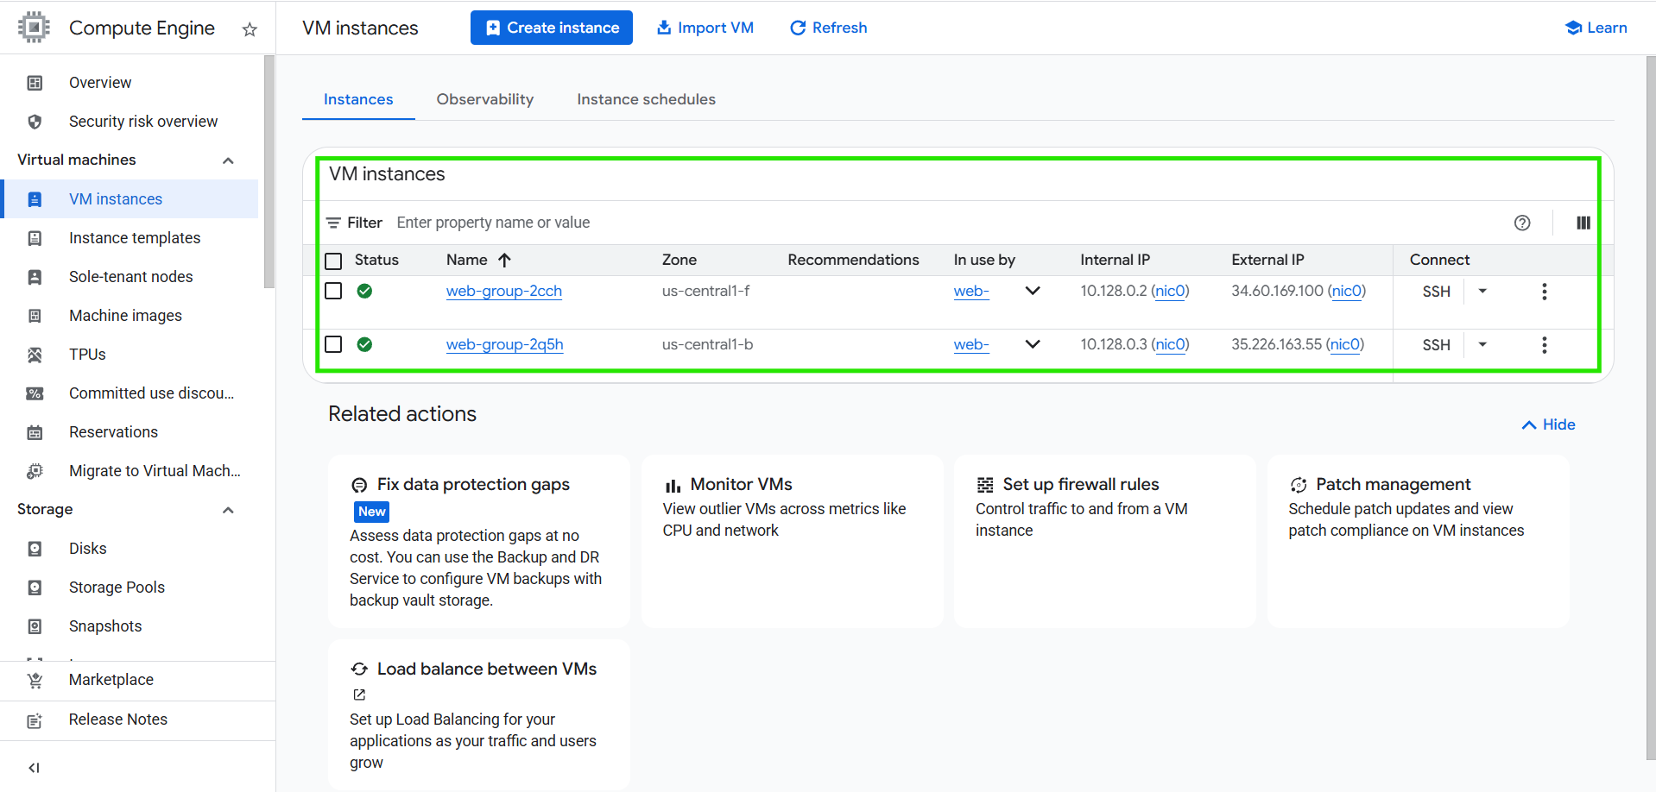Click the Status column header
This screenshot has height=792, width=1656.
click(376, 260)
